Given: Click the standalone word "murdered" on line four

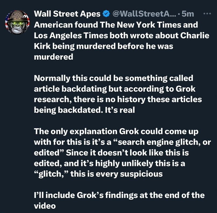Looking at the screenshot, I should pos(53,57).
